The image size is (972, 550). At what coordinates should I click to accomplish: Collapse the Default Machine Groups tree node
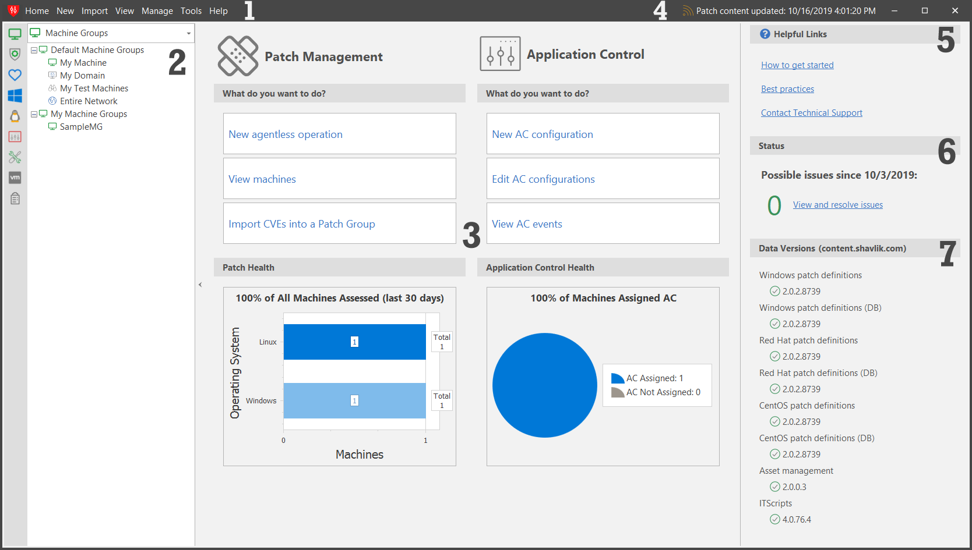point(34,51)
